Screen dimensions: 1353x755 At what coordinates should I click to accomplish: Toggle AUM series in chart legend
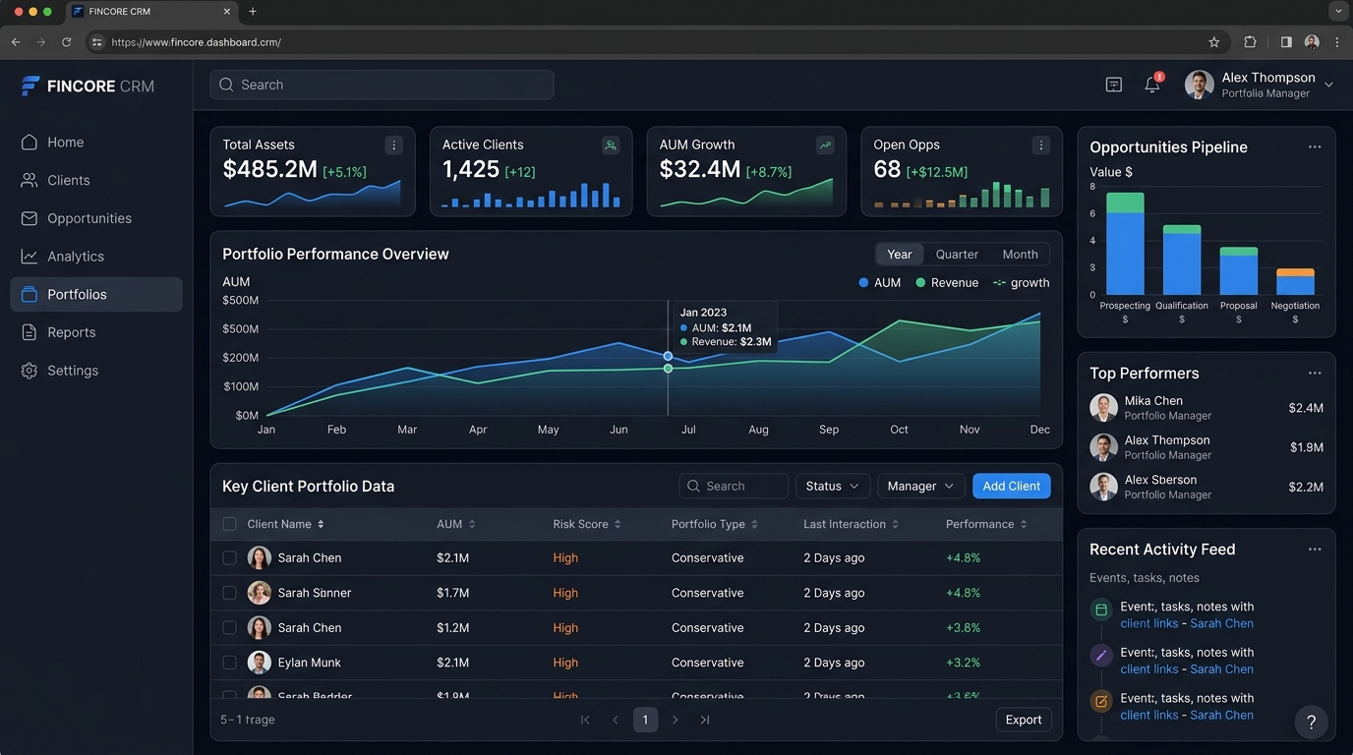[880, 282]
